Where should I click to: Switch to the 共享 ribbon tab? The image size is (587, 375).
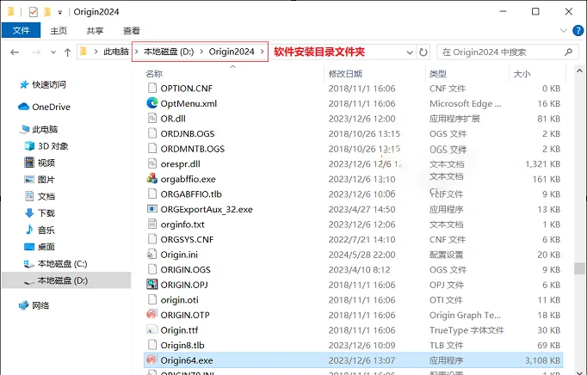click(95, 31)
